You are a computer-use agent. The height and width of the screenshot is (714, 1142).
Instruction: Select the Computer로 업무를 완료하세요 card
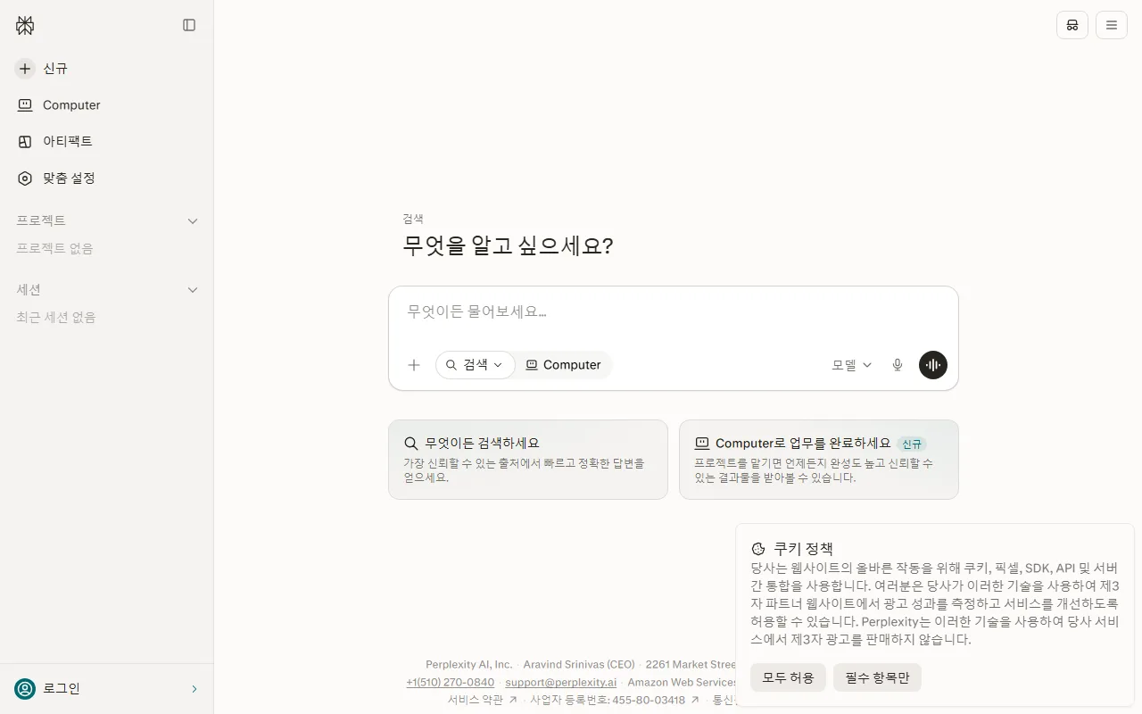tap(819, 460)
